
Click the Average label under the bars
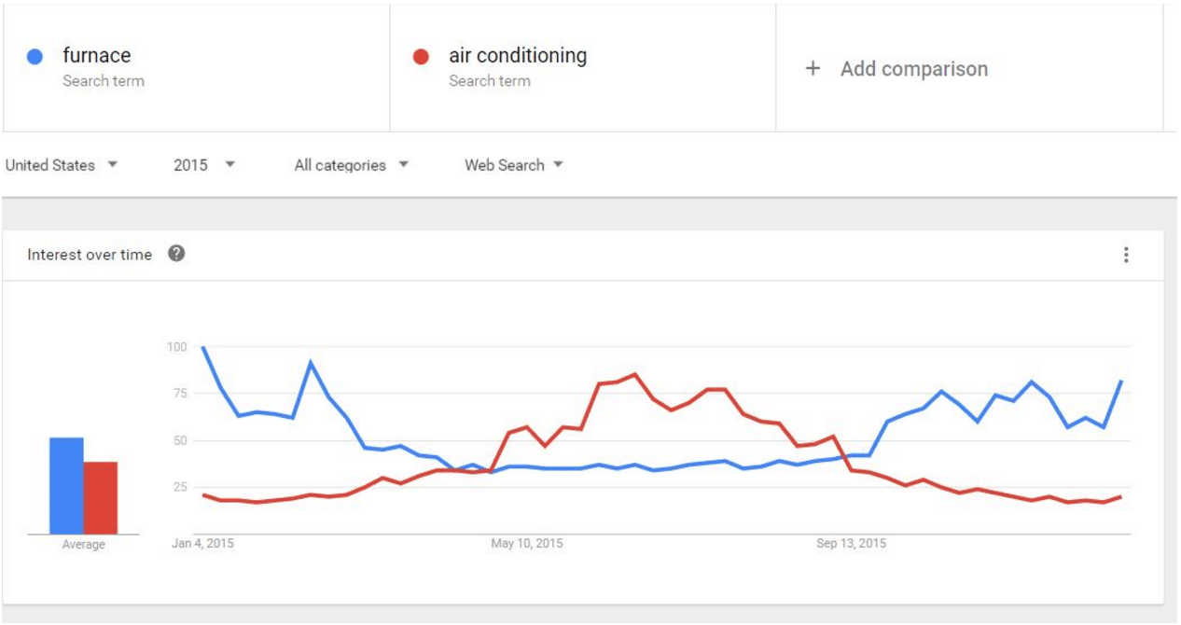[83, 545]
